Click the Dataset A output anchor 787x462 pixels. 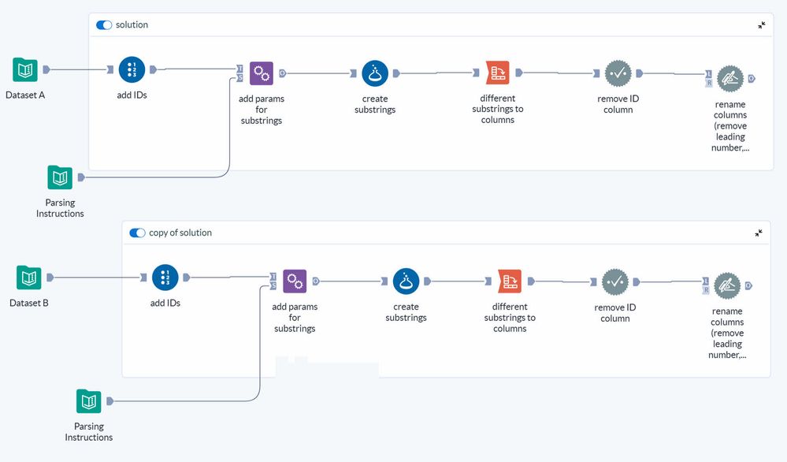pyautogui.click(x=46, y=70)
